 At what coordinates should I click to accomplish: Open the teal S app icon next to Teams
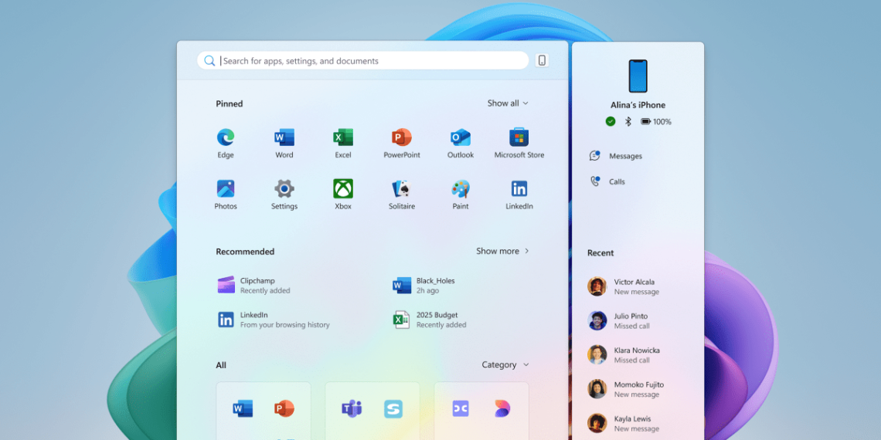click(393, 408)
